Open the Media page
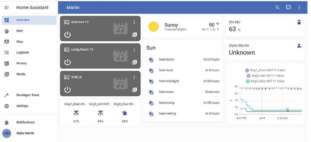This screenshot has height=142, width=311. [29, 74]
